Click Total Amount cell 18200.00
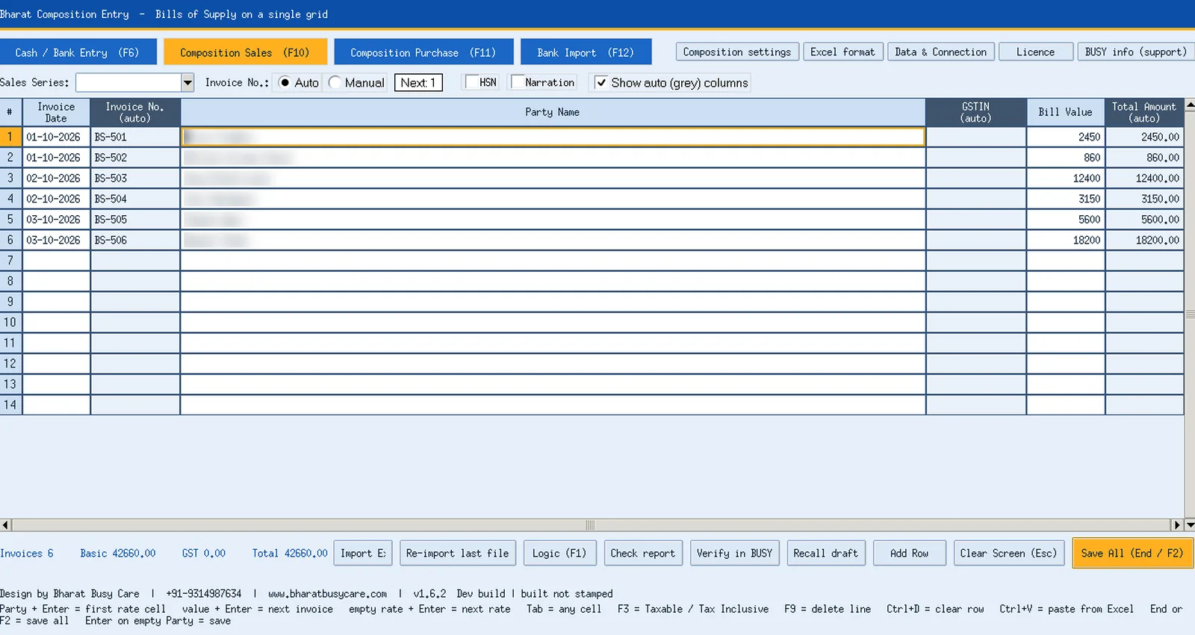This screenshot has height=635, width=1195. tap(1144, 240)
